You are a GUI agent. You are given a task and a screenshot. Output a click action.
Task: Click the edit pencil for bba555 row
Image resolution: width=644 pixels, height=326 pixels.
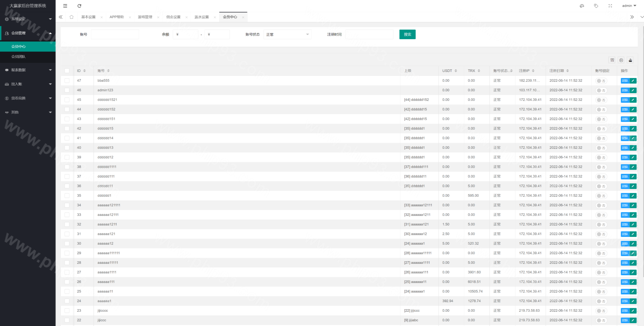tap(633, 81)
